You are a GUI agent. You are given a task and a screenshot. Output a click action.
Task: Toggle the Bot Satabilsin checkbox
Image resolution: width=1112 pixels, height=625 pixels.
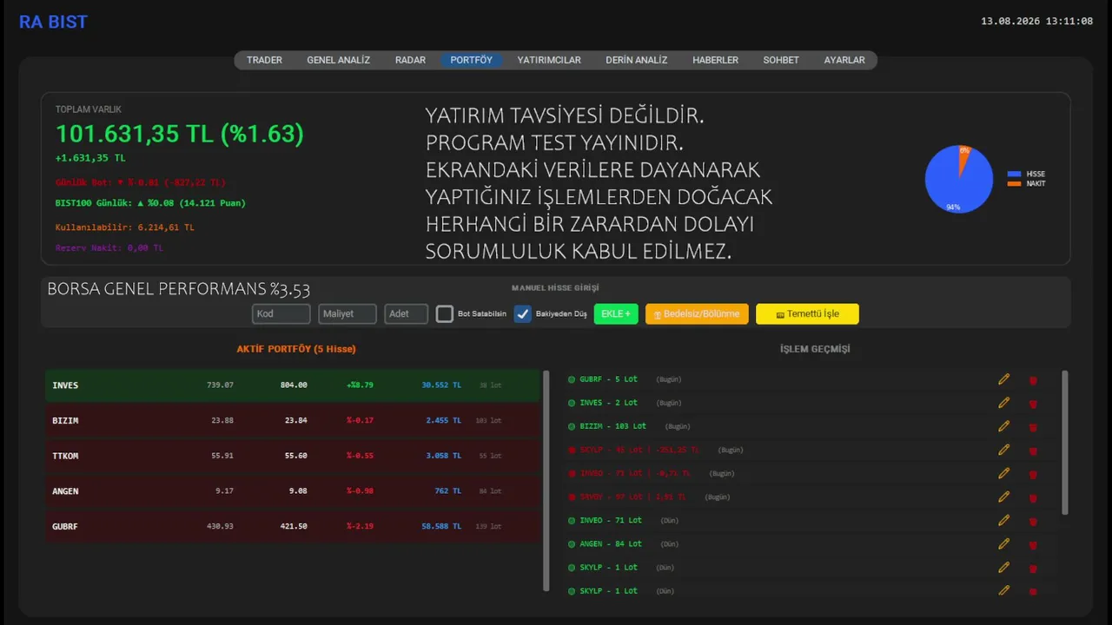445,314
